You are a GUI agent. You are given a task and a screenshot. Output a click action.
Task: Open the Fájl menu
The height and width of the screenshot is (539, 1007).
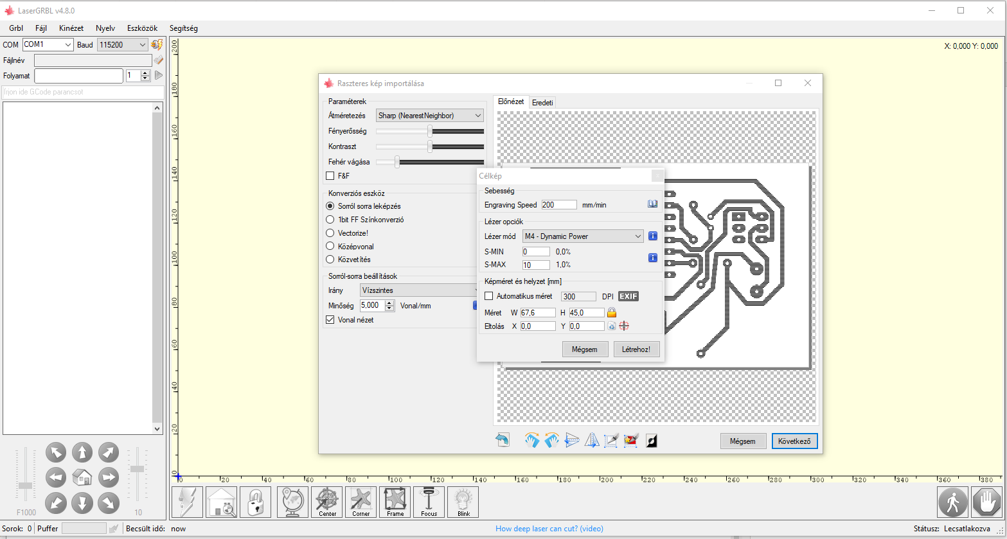tap(41, 28)
